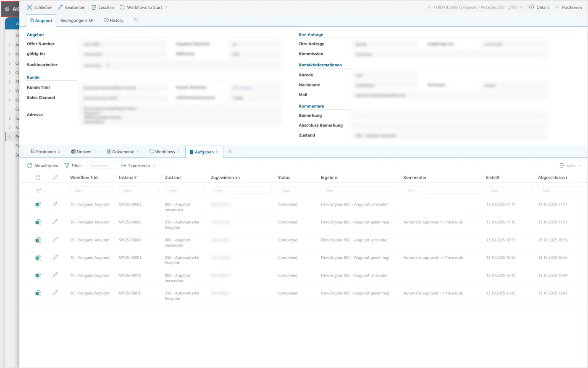Image resolution: width=588 pixels, height=368 pixels.
Task: Click the document column header icon
Action: pyautogui.click(x=38, y=177)
